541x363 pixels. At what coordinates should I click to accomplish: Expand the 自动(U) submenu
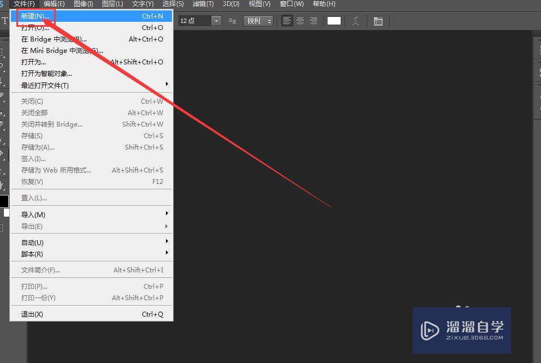click(x=91, y=242)
